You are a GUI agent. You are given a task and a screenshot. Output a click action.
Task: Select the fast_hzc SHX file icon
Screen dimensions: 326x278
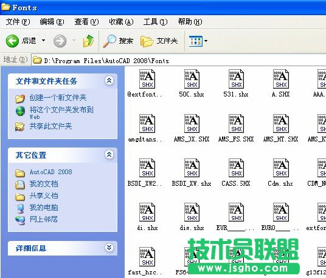(x=147, y=257)
